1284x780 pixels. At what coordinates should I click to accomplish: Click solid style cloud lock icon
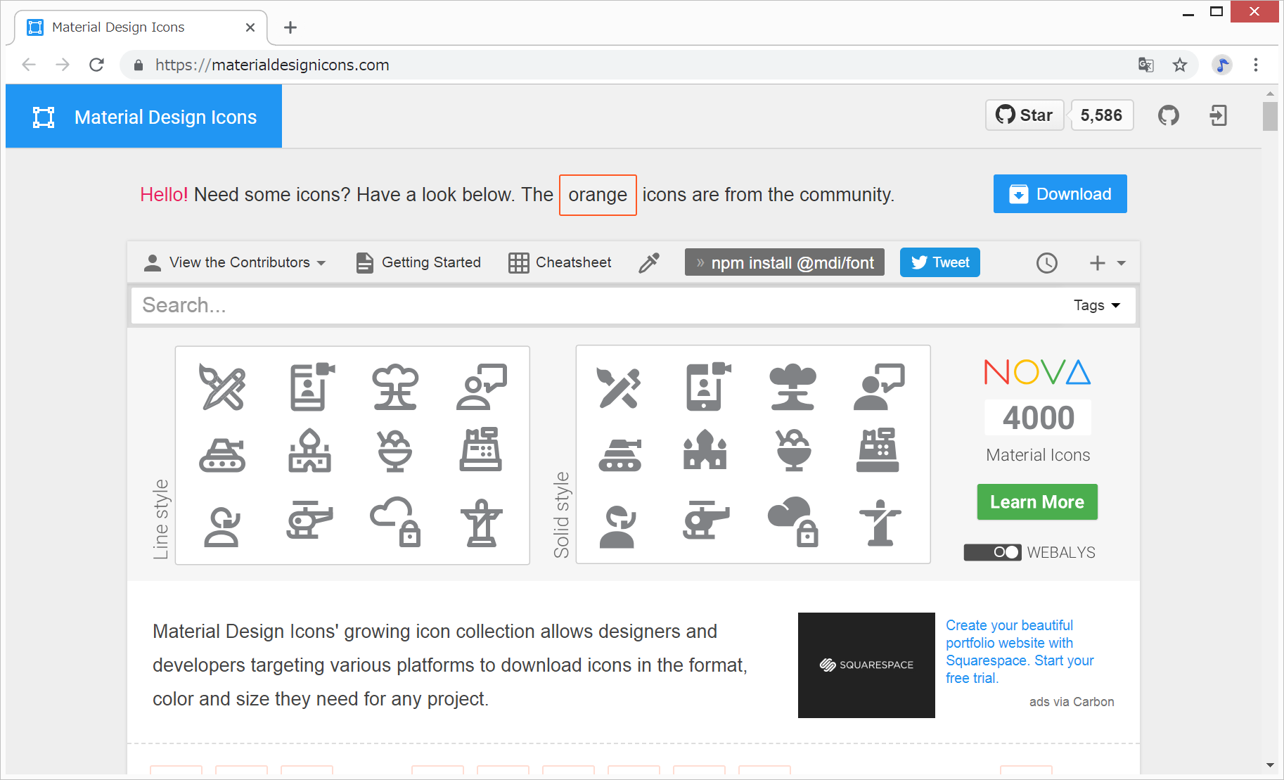(793, 522)
